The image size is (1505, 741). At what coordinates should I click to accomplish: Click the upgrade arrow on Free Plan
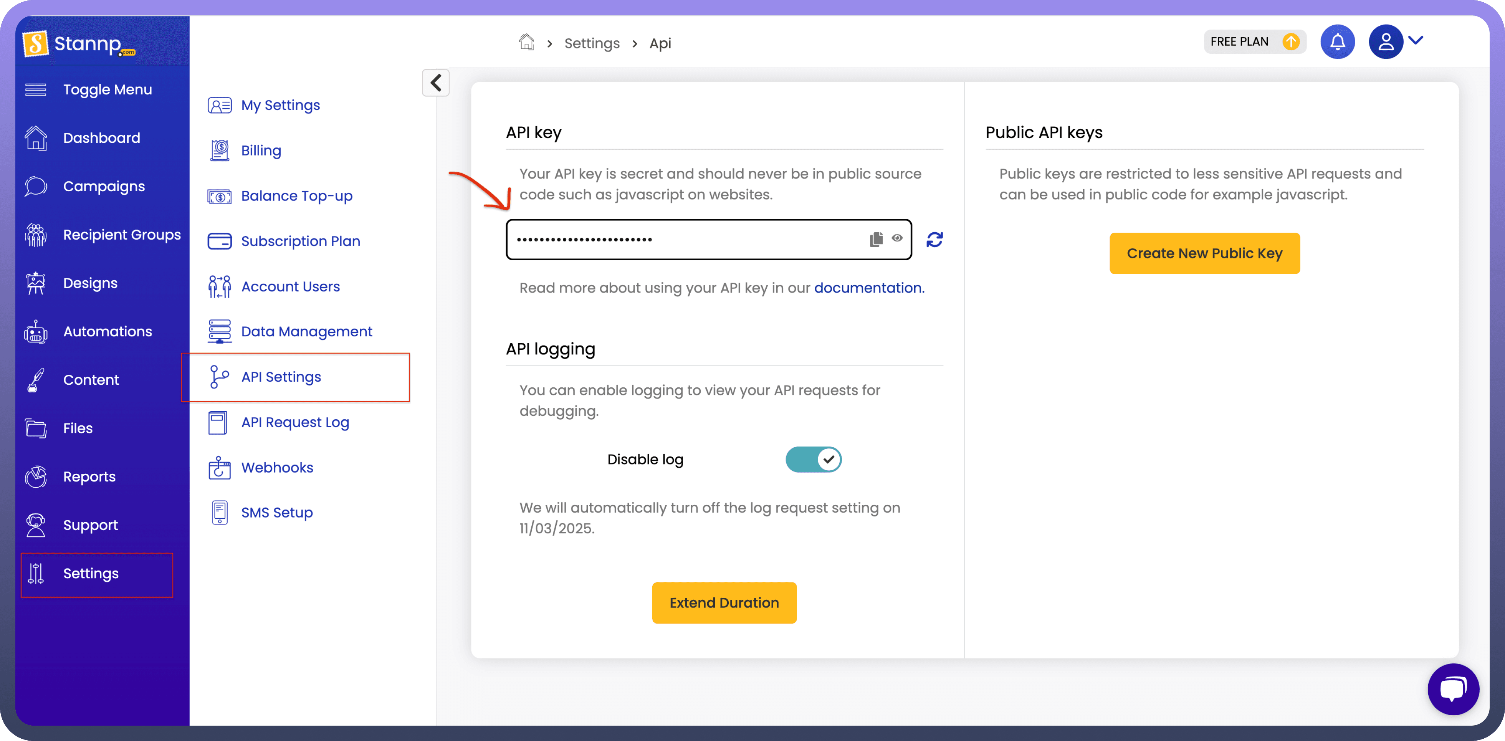coord(1291,41)
